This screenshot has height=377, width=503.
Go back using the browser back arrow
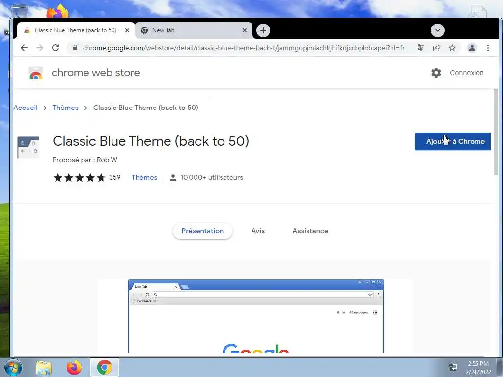pyautogui.click(x=24, y=48)
